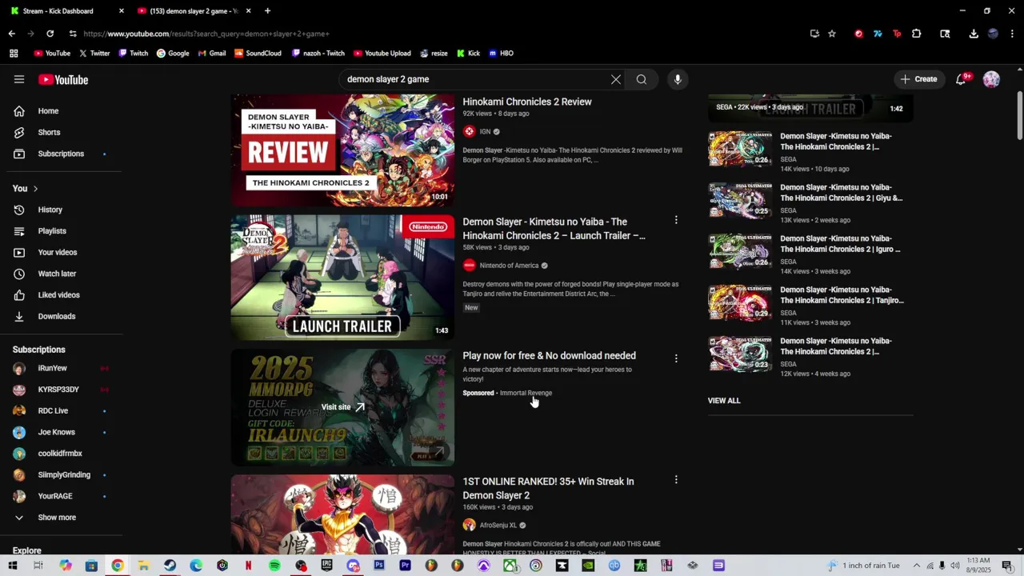The image size is (1024, 576).
Task: Open more options for the sponsored ad
Action: pyautogui.click(x=676, y=358)
